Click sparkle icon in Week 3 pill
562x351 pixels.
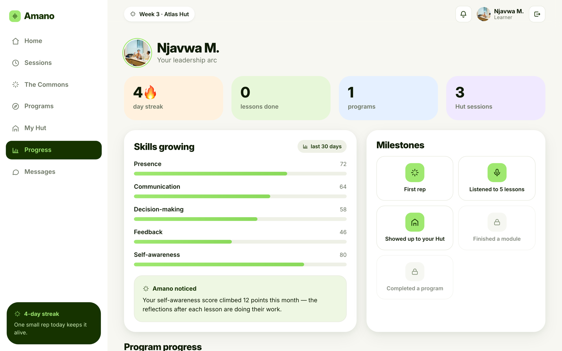[x=133, y=14]
